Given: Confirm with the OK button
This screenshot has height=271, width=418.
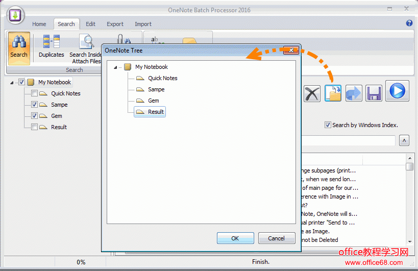Looking at the screenshot, I should point(235,238).
